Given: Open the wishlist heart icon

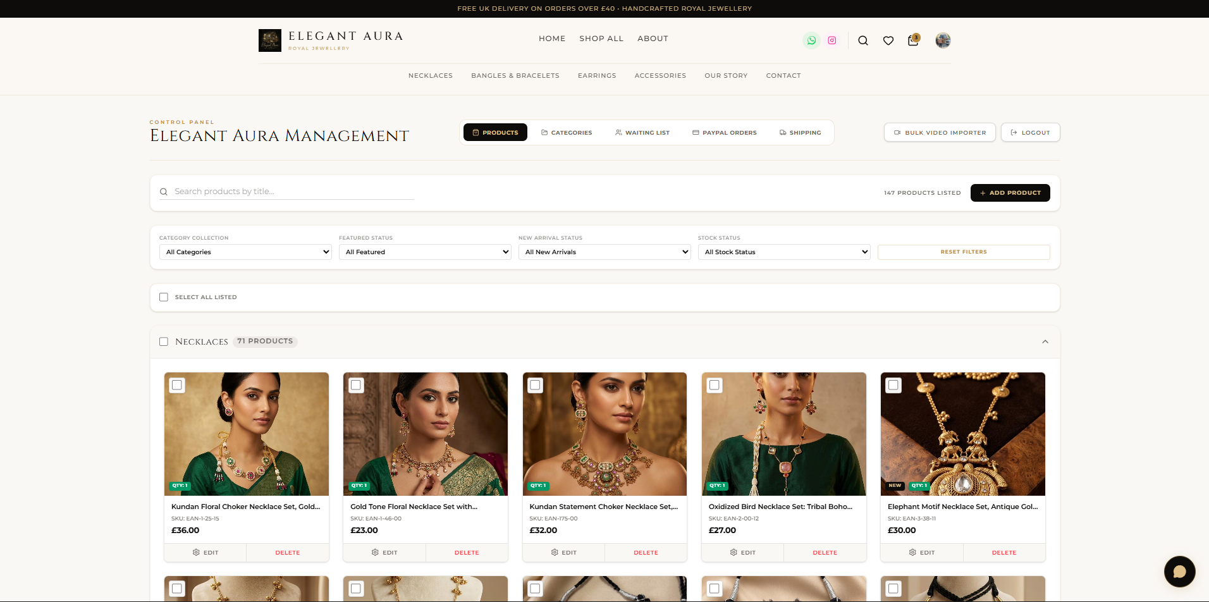Looking at the screenshot, I should (888, 40).
